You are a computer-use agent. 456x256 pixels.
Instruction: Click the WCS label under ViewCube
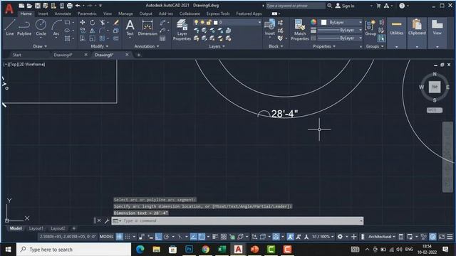click(x=435, y=110)
